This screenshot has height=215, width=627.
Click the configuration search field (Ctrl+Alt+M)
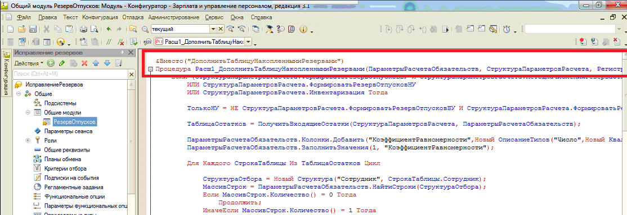click(70, 74)
